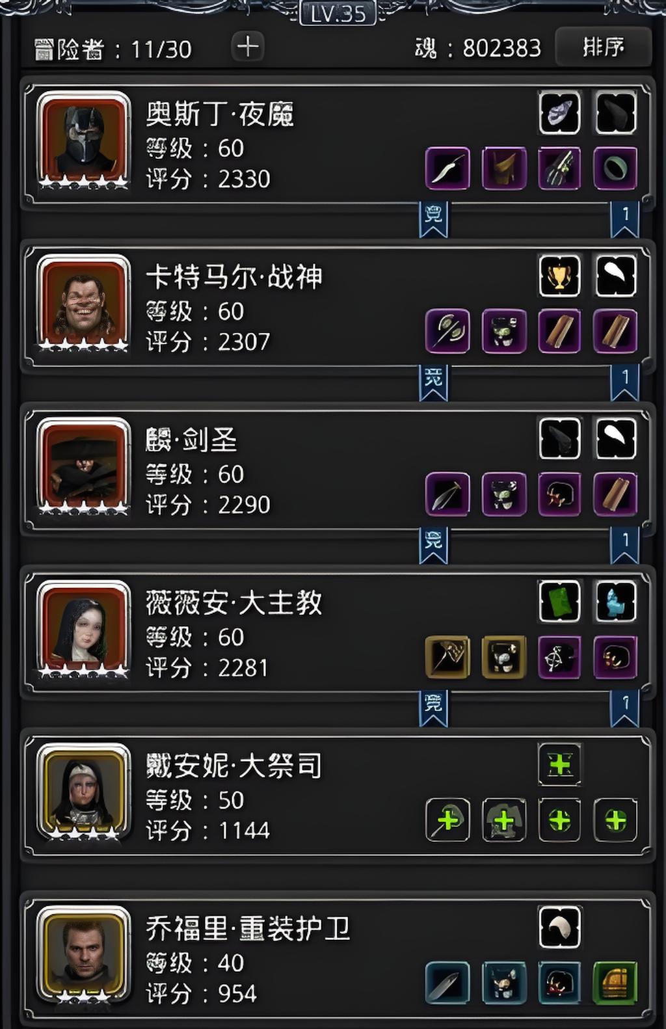Click the number 1 banner under 麒·剑圣
The height and width of the screenshot is (1029, 666).
click(625, 545)
